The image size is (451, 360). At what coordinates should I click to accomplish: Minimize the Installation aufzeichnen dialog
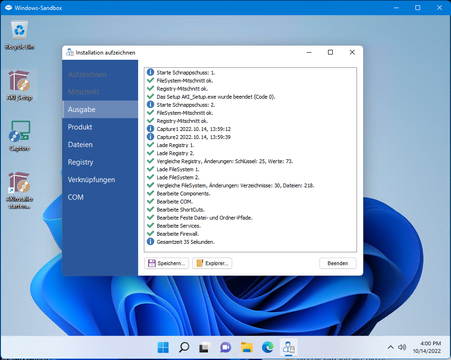pyautogui.click(x=309, y=52)
